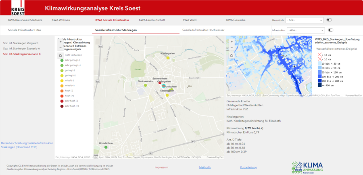Screen dimensions: 363x175
Task: Click the Grundschule marker at map bottom-left
Action: click(106, 147)
